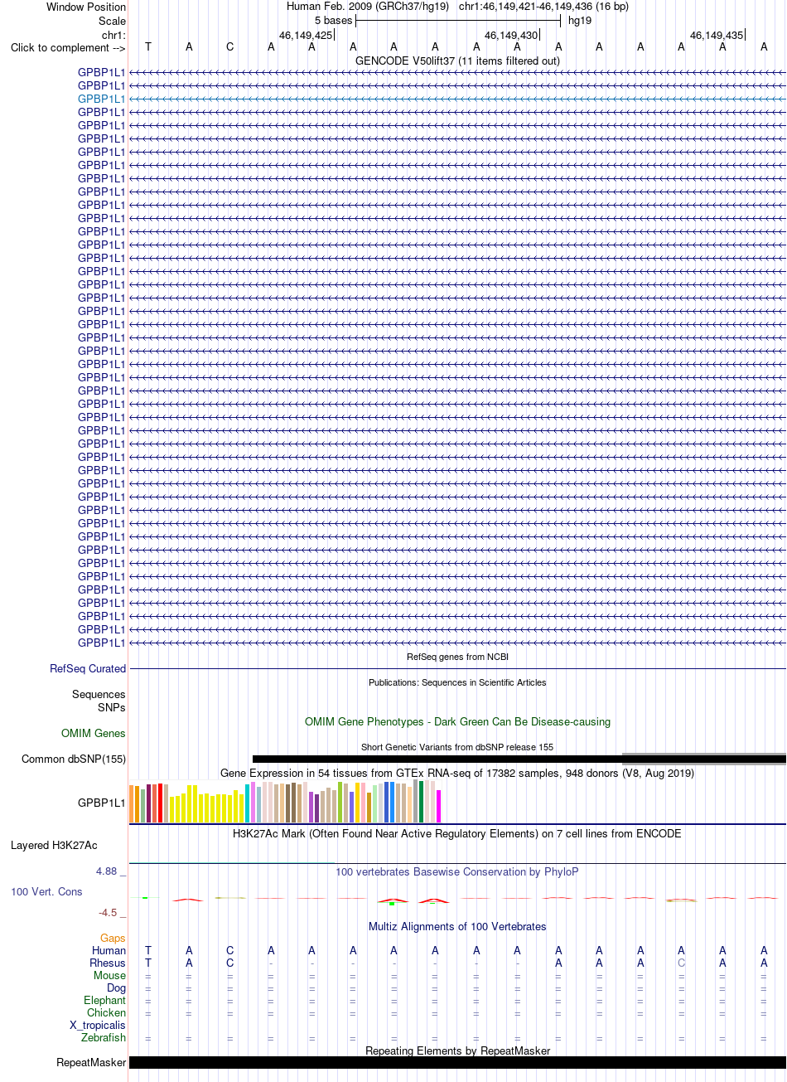Click the PhyloP Basewise Conservation title
The image size is (787, 1082).
point(457,871)
